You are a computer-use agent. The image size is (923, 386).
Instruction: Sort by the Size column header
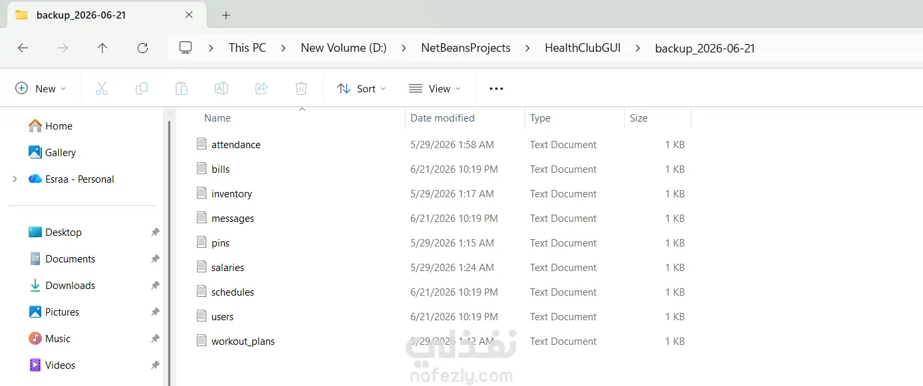pyautogui.click(x=638, y=118)
